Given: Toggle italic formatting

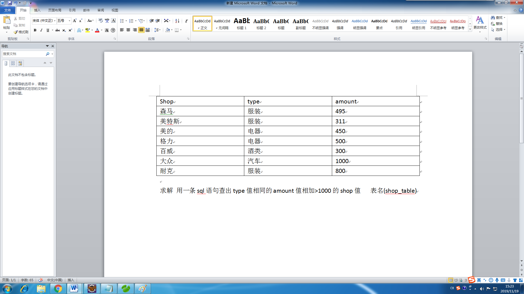Looking at the screenshot, I should tap(41, 30).
